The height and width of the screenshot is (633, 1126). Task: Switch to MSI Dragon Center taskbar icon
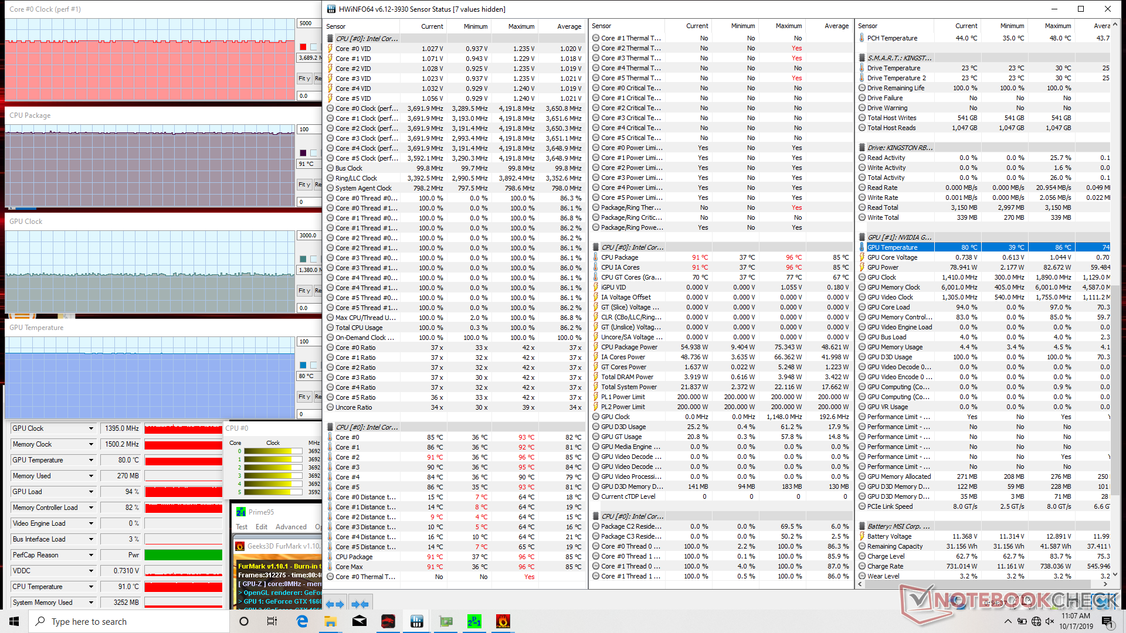(388, 621)
